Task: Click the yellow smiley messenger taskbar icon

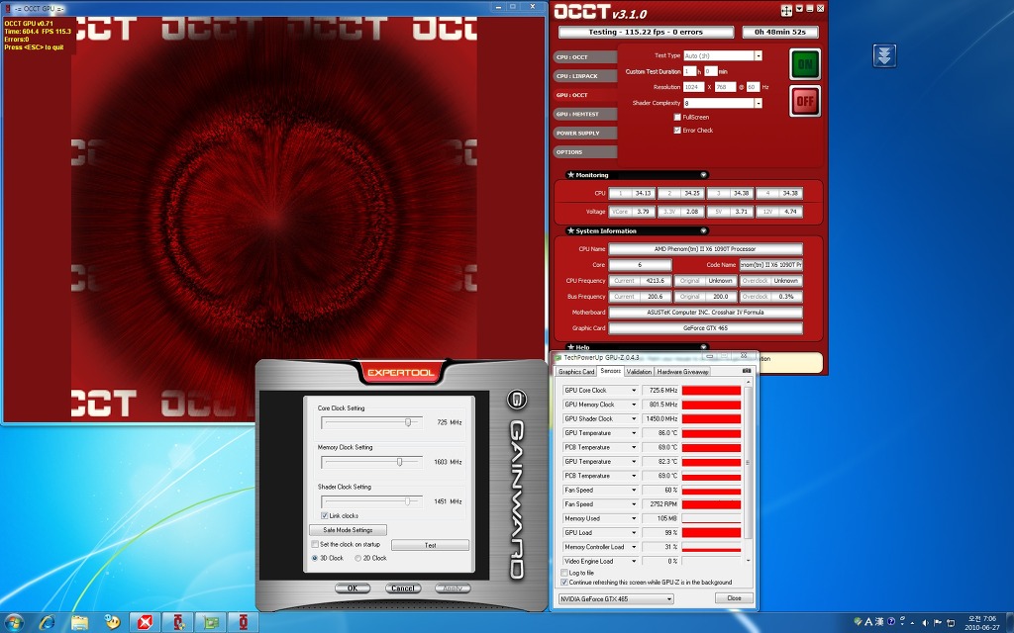Action: (113, 622)
